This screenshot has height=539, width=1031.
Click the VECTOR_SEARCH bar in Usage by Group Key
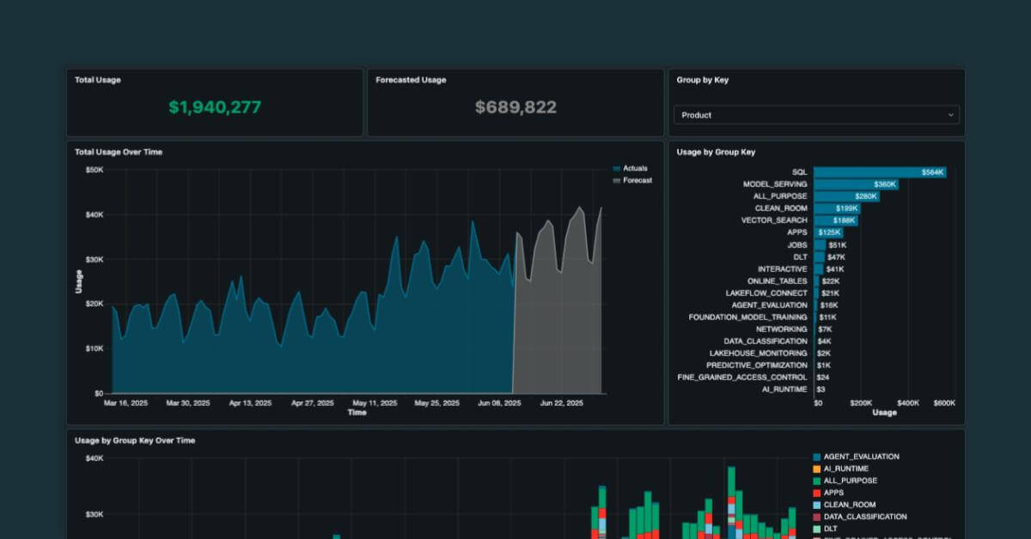[x=835, y=221]
